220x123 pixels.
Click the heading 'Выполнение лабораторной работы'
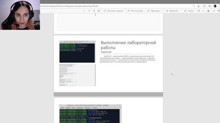click(x=128, y=45)
